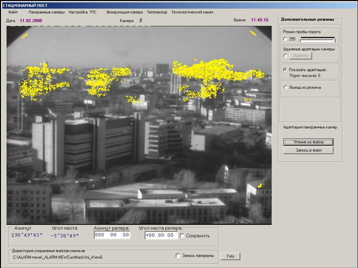Click the Режим пробы порога slider
358x268 pixels.
318,39
